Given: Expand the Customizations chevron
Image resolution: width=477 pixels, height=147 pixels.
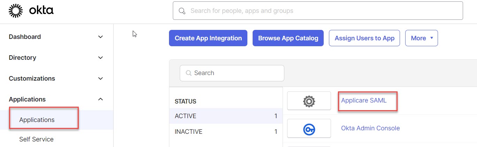Looking at the screenshot, I should point(101,79).
